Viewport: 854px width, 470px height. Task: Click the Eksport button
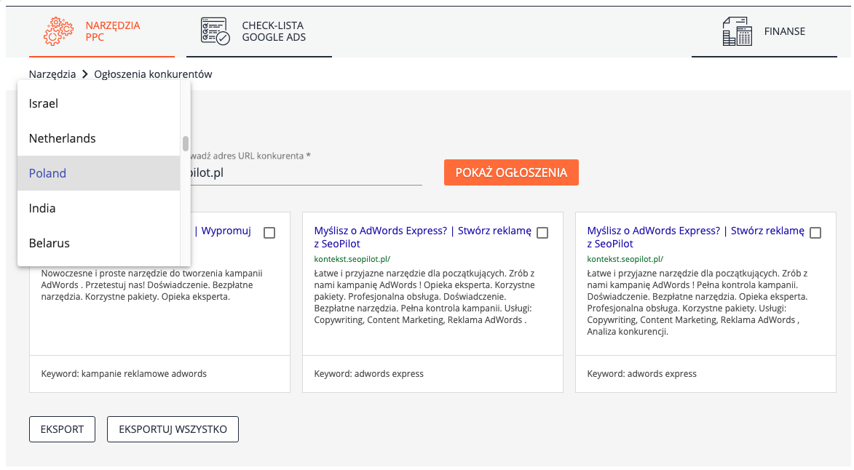(x=62, y=429)
